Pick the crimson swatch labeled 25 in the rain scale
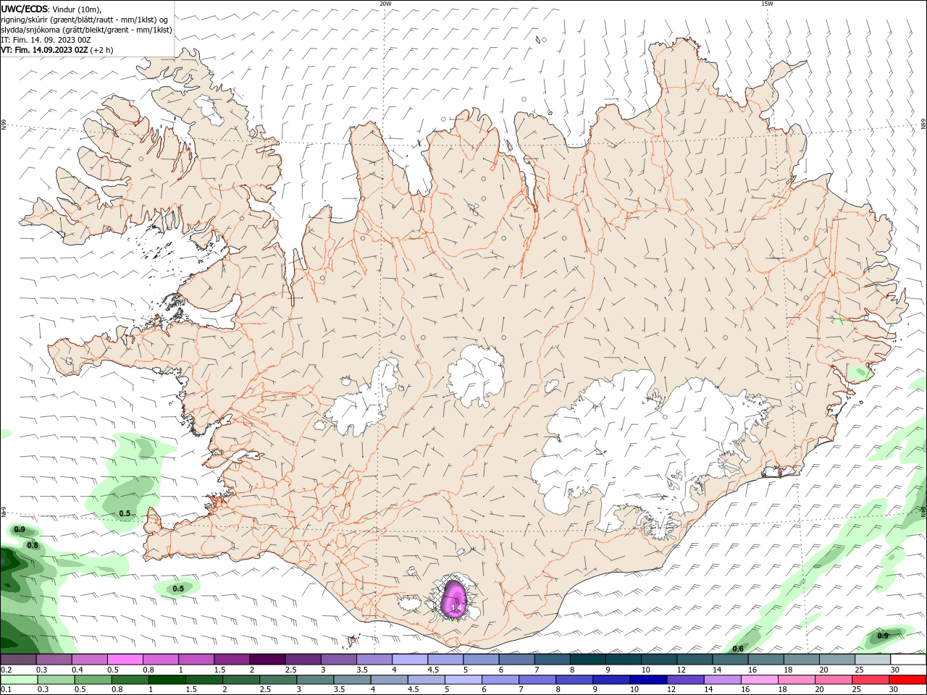The width and height of the screenshot is (927, 695). pos(871,679)
